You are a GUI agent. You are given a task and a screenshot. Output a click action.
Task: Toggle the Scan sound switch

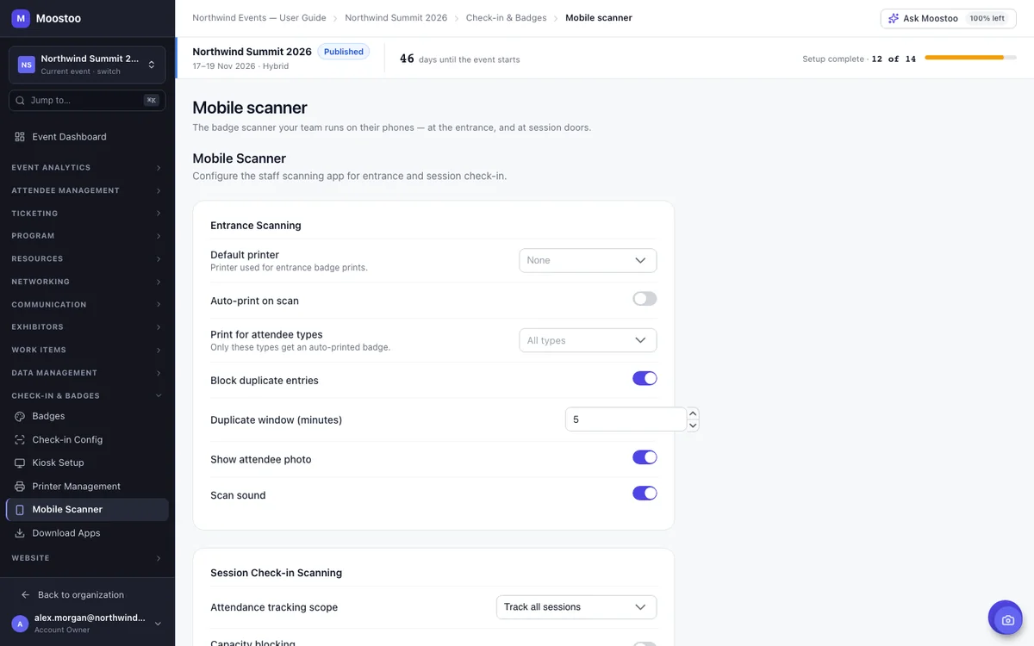pyautogui.click(x=645, y=494)
